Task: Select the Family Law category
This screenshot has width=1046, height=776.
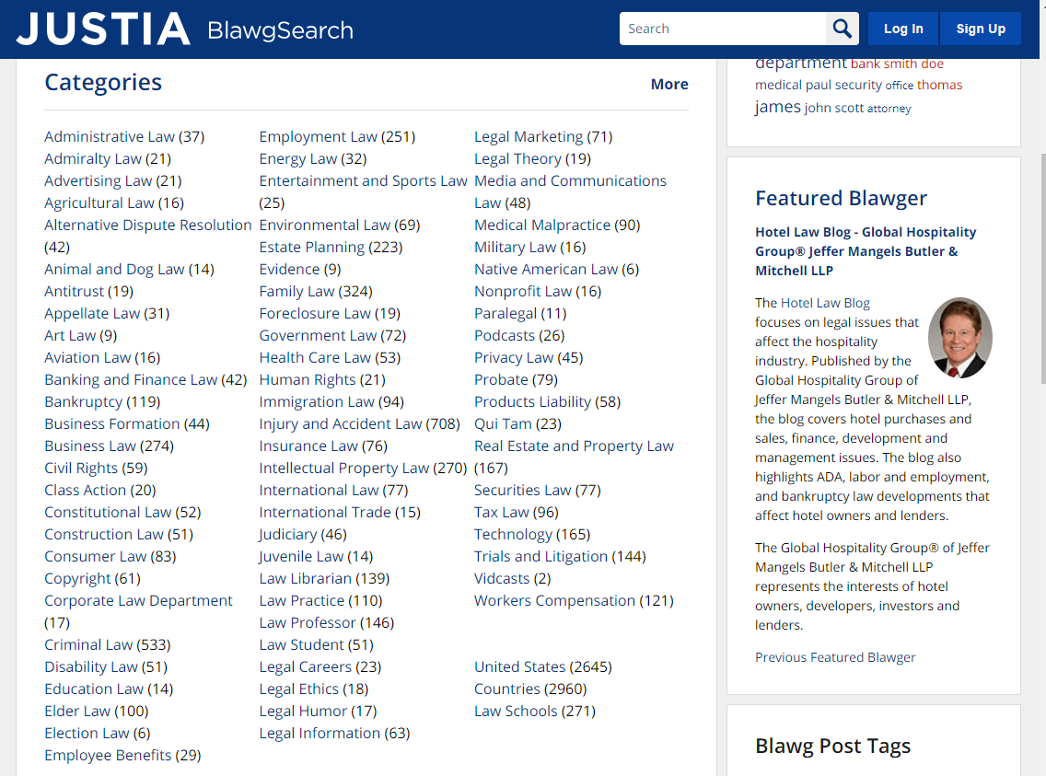Action: click(296, 291)
